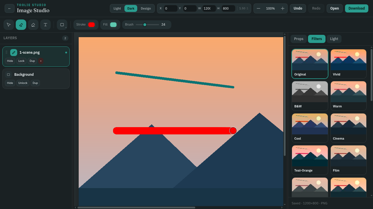This screenshot has width=373, height=209.
Task: Apply the Cinema filter thumbnail
Action: 349,128
